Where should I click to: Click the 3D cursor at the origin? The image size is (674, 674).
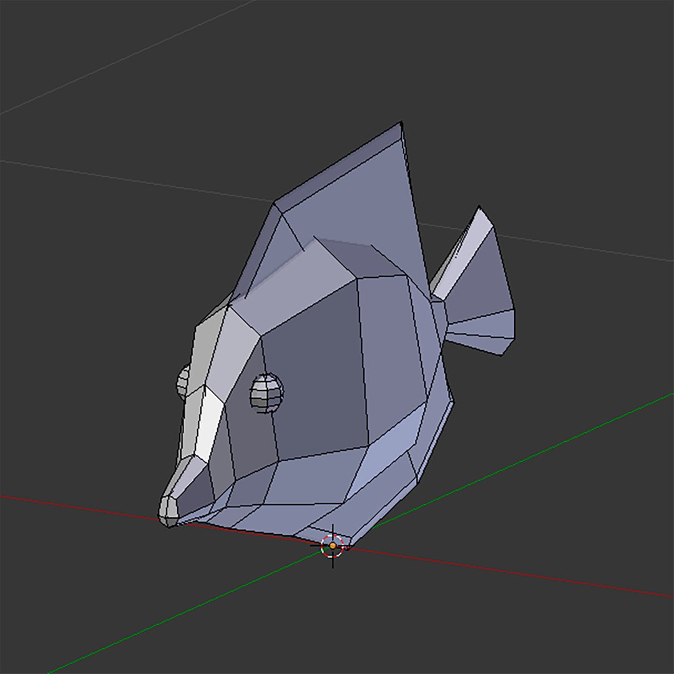coord(333,546)
